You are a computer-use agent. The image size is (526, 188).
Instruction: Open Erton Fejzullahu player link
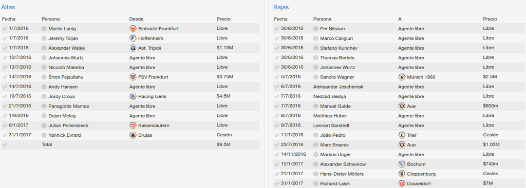[x=66, y=77]
